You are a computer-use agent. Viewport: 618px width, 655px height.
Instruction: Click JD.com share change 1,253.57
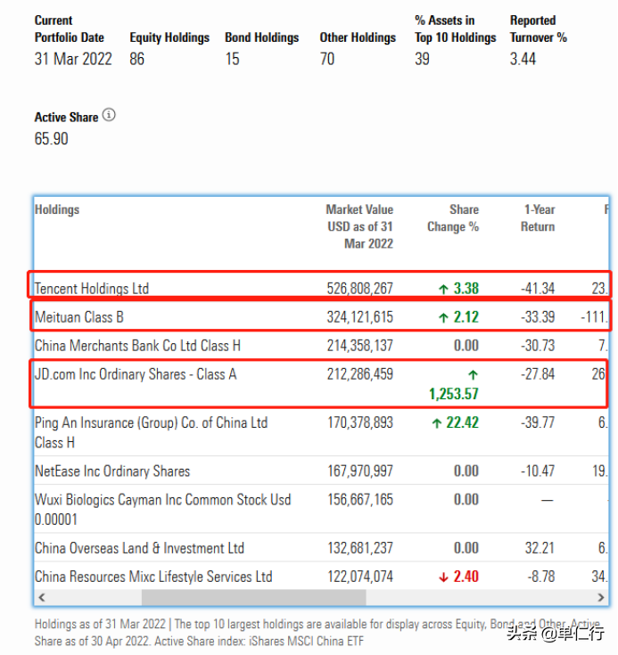coord(454,393)
